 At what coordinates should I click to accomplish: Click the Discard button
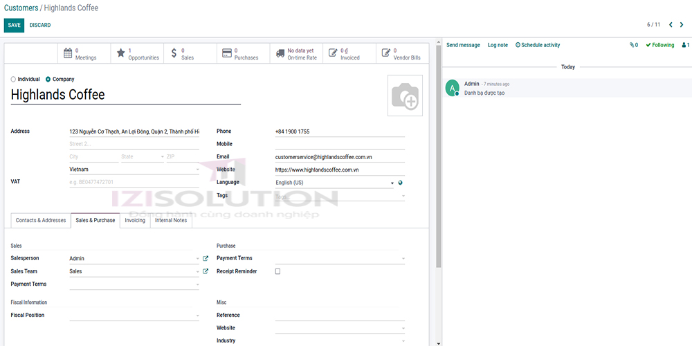click(x=40, y=25)
